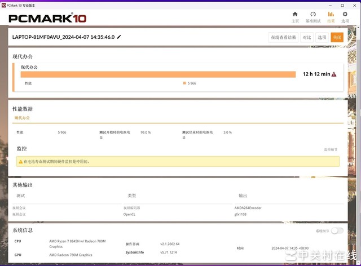
Task: Click the 对比 compare button
Action: click(307, 37)
